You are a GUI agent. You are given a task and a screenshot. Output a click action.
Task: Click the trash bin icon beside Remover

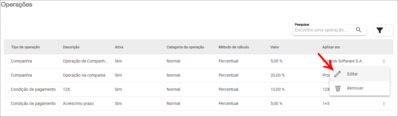(x=338, y=88)
